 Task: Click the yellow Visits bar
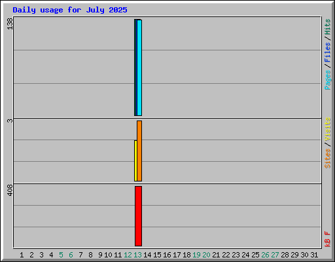point(135,160)
